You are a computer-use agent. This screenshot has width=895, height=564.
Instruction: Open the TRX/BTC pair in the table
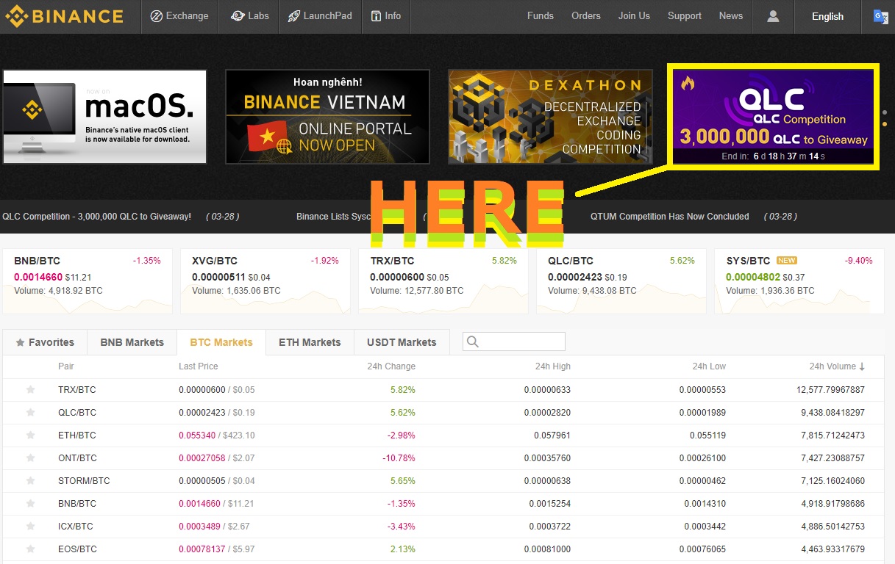[x=77, y=390]
